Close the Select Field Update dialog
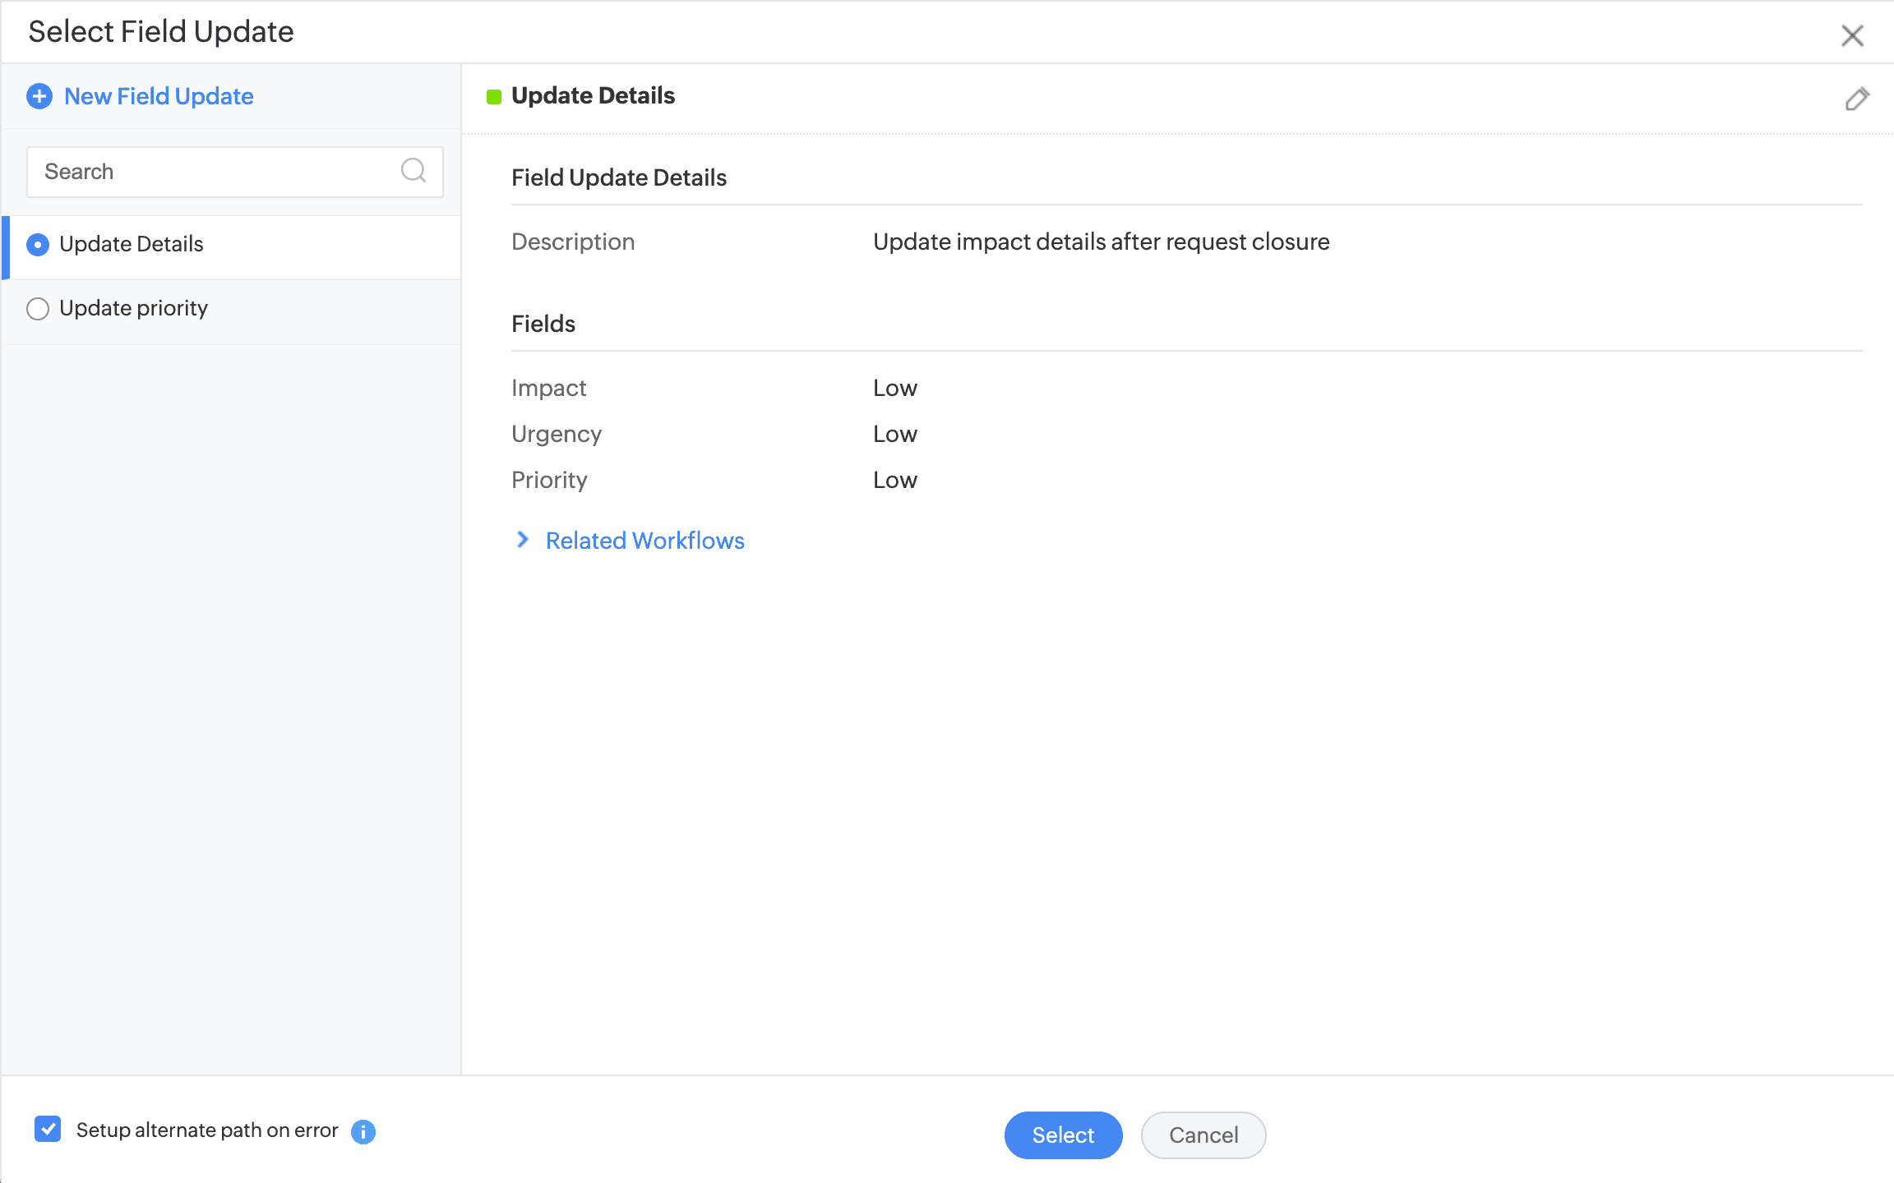The height and width of the screenshot is (1183, 1894). click(x=1851, y=35)
